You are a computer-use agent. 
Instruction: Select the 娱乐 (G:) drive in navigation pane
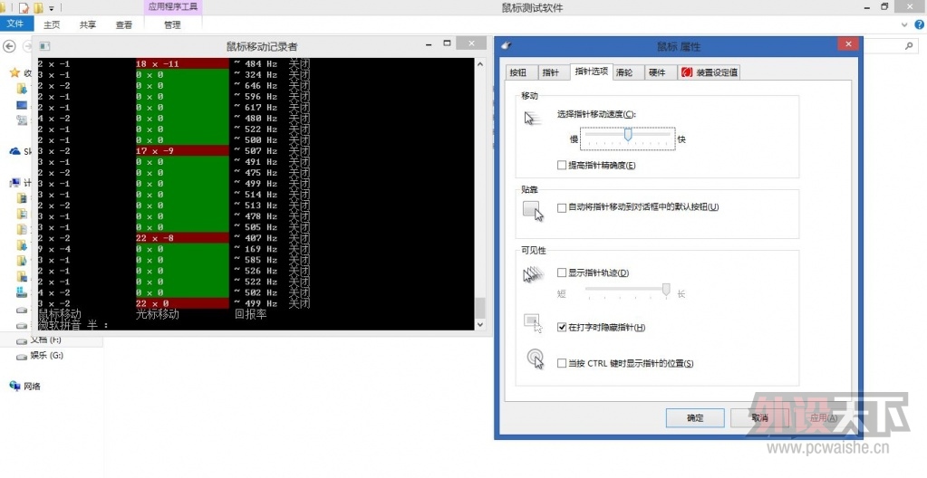(x=40, y=355)
